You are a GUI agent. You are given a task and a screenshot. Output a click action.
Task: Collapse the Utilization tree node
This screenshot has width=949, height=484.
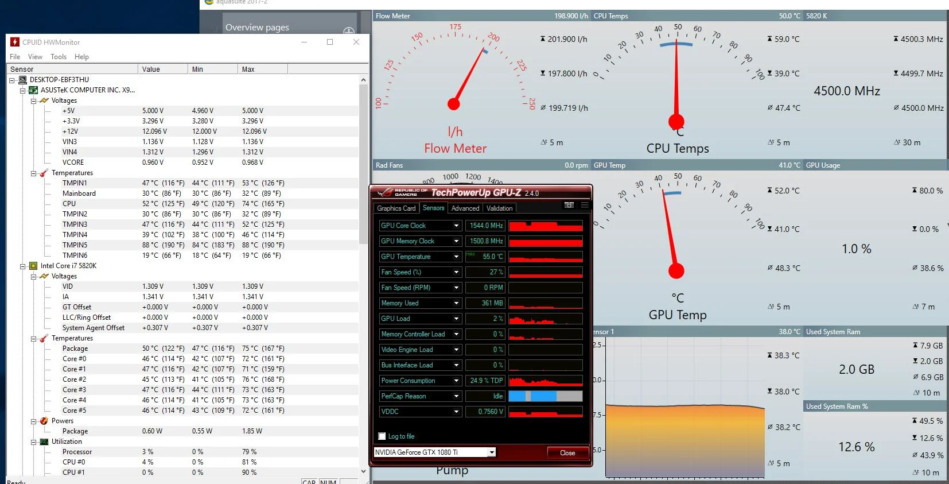point(33,442)
